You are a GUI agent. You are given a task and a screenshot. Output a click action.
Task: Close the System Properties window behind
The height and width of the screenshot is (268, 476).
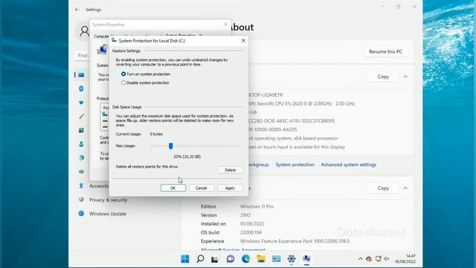tap(225, 25)
